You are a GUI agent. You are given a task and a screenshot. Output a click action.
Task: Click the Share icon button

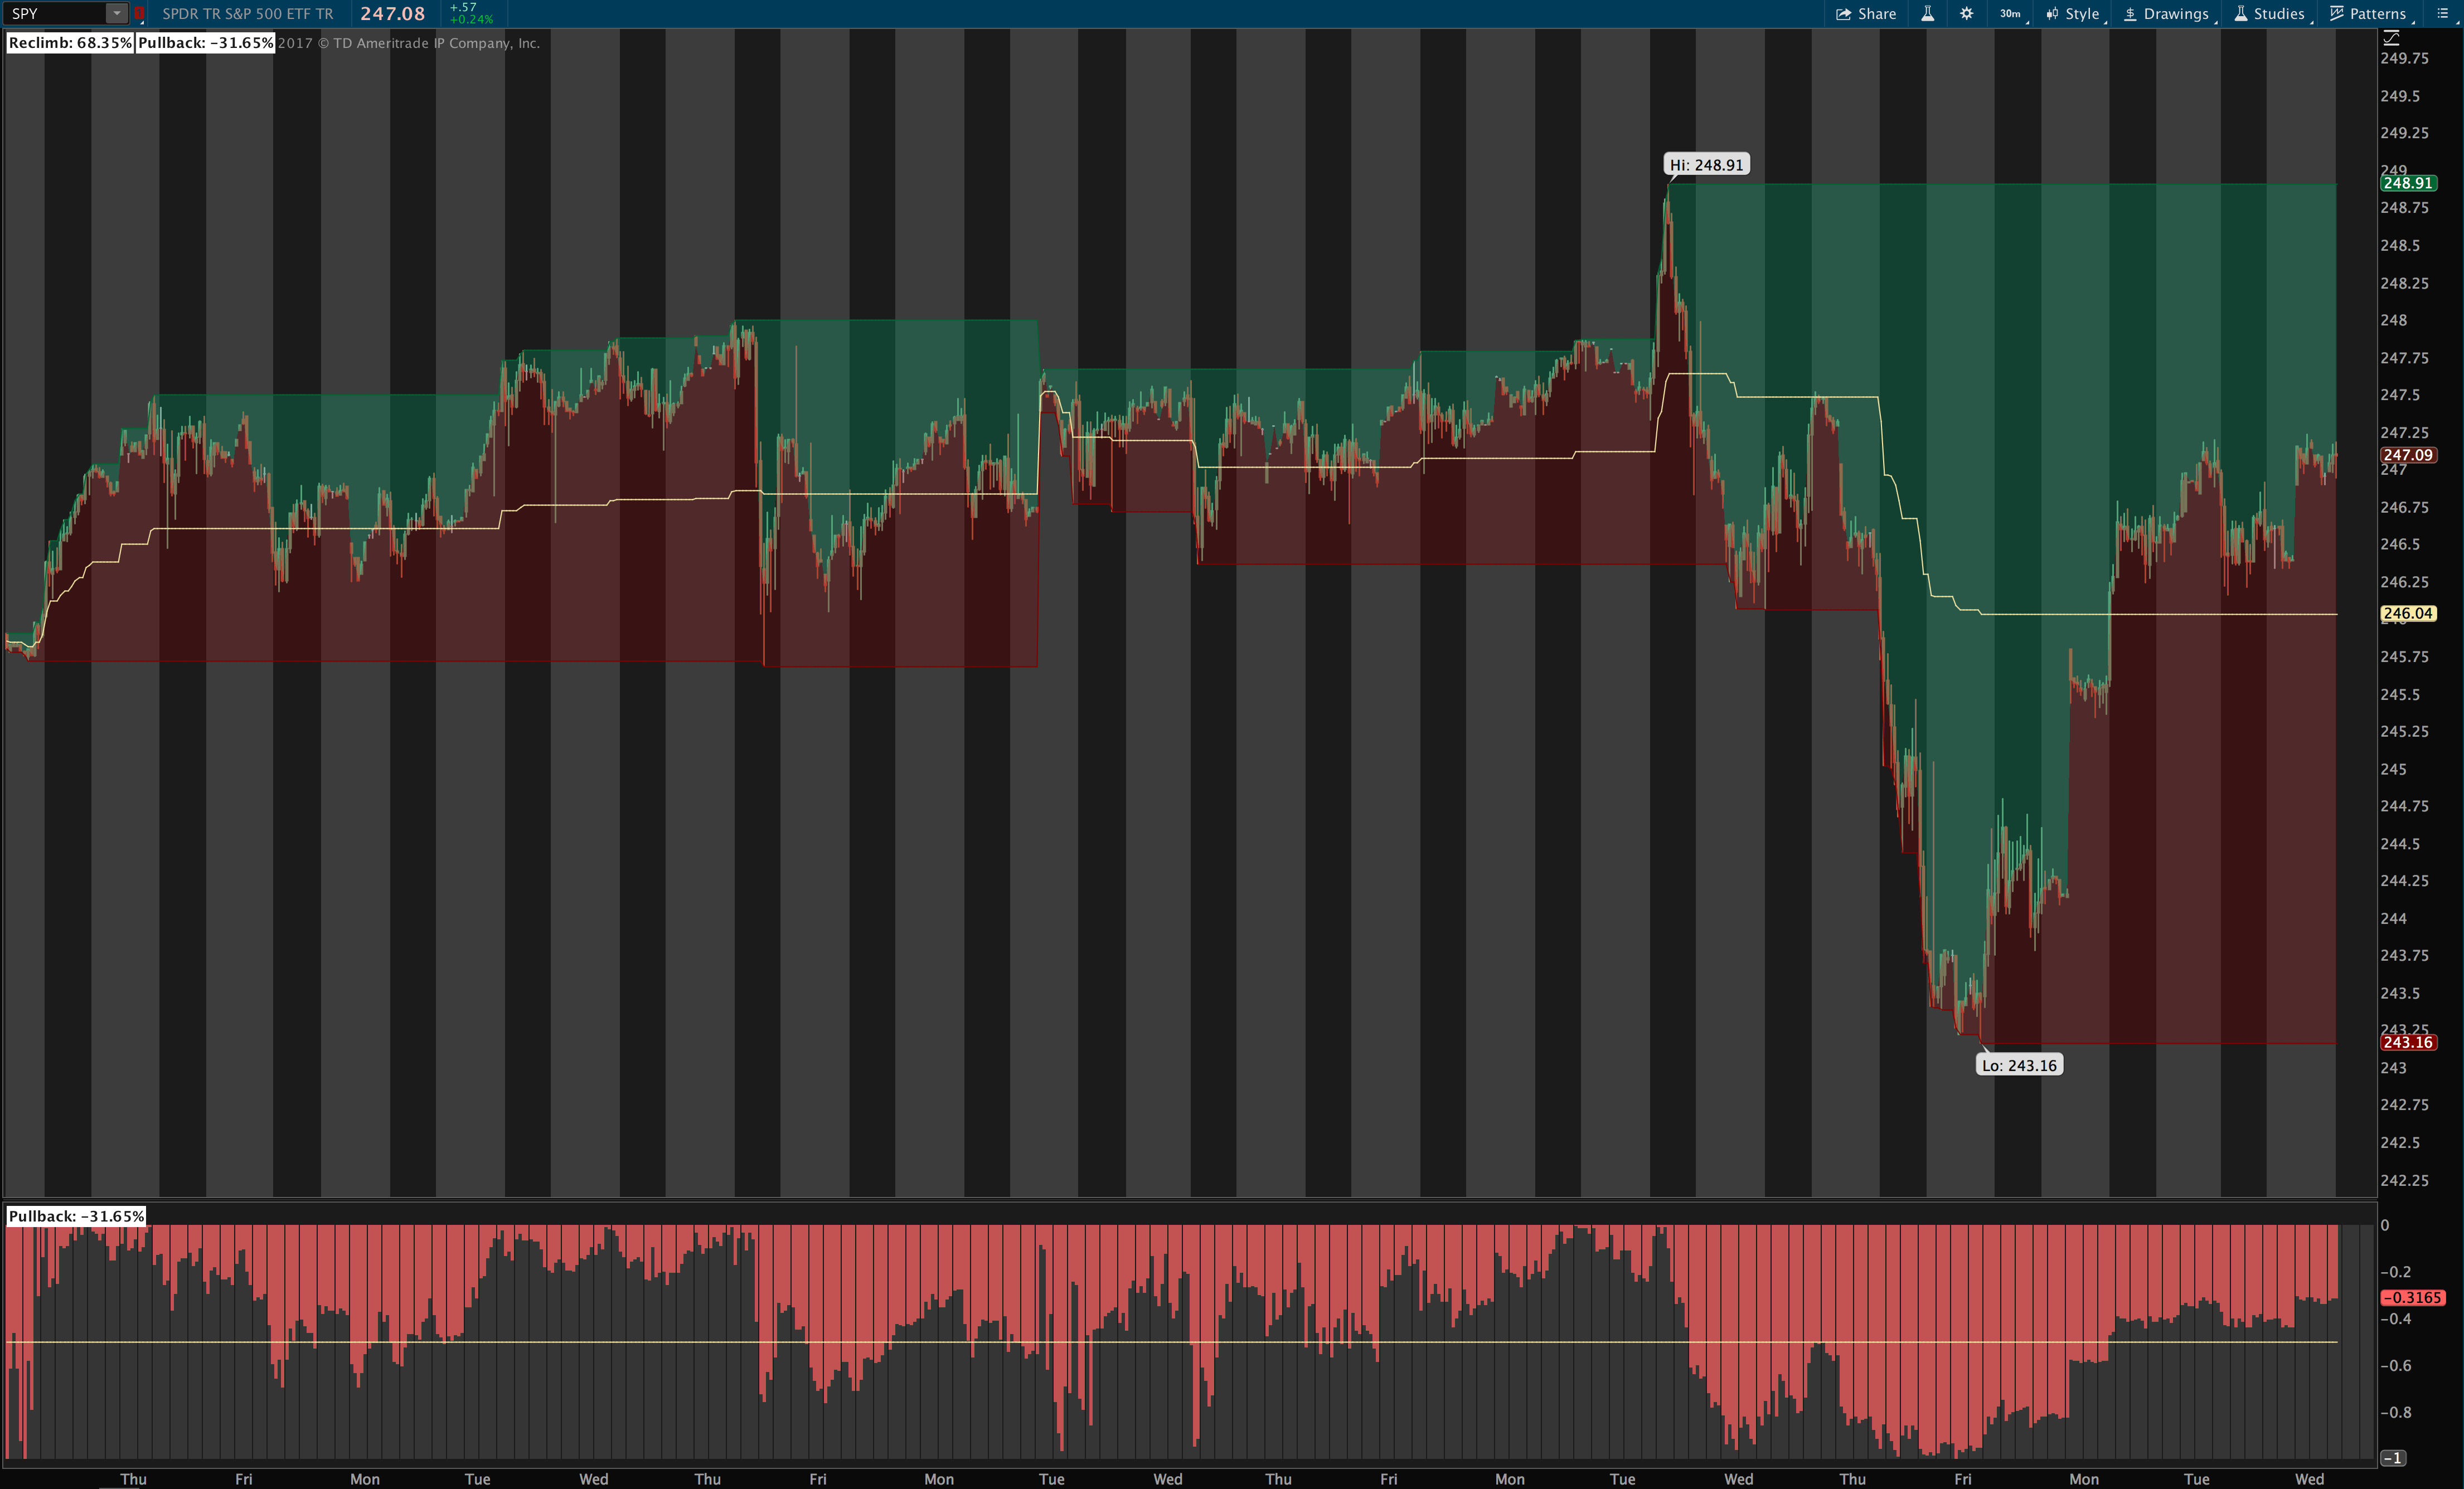pyautogui.click(x=1843, y=14)
